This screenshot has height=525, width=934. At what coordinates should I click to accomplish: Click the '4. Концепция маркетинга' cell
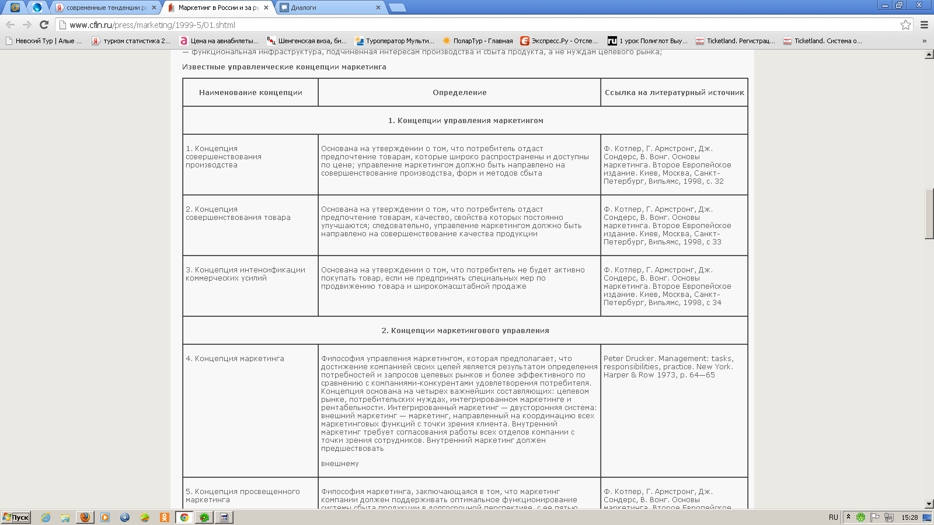pos(250,411)
